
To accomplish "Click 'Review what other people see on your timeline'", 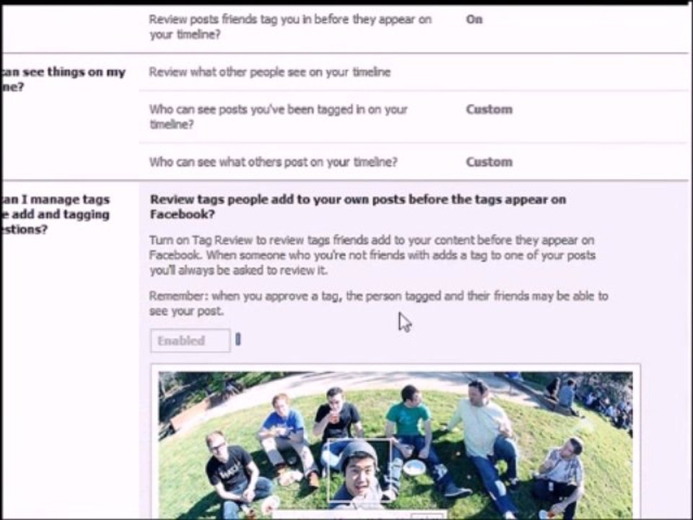I will 269,72.
